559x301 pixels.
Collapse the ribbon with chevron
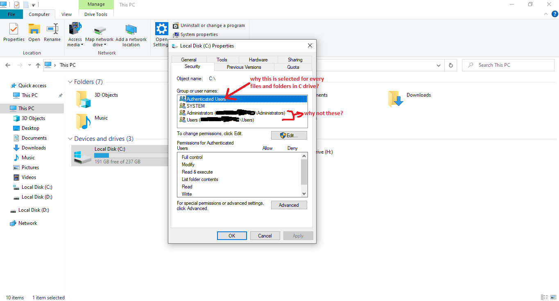[x=545, y=14]
